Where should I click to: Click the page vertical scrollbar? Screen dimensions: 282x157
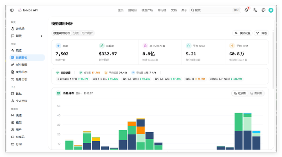(273, 60)
